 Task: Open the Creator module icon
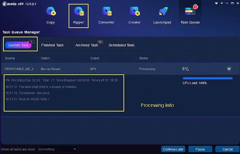coord(135,11)
